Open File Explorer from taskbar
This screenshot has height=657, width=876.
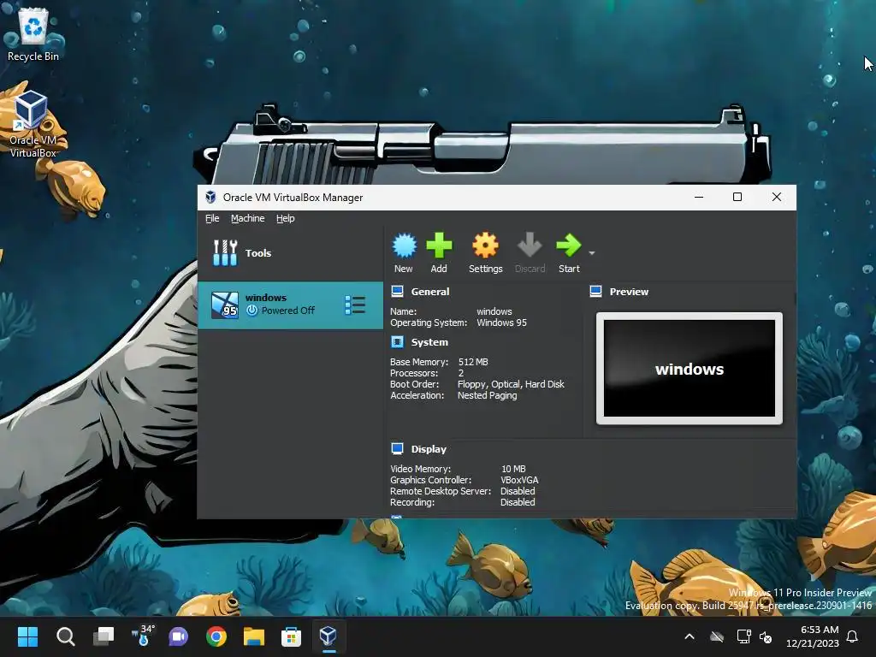tap(253, 636)
